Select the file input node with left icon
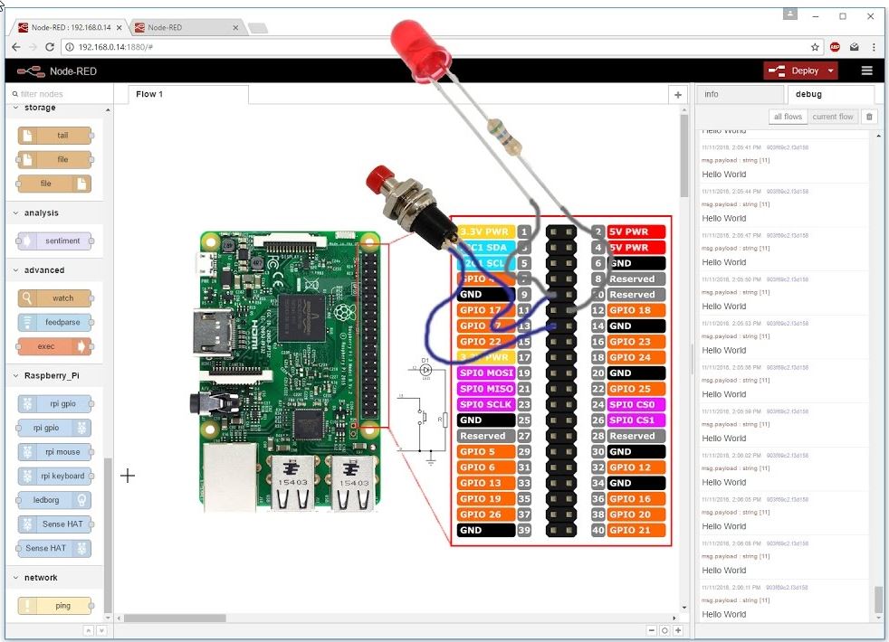Image resolution: width=889 pixels, height=642 pixels. pos(54,160)
